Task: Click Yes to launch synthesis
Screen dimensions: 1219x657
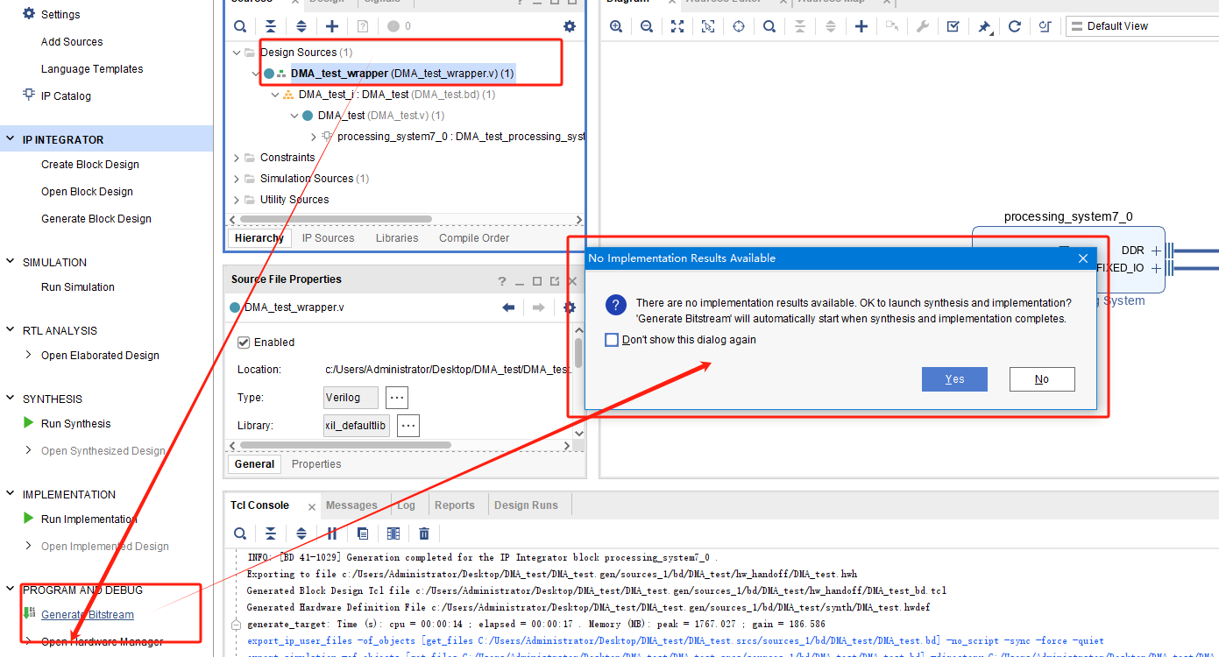Action: coord(954,379)
